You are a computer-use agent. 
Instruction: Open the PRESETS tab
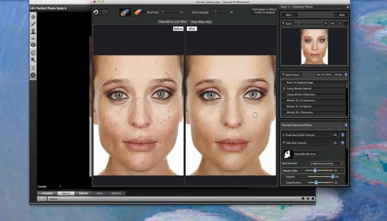116,193
